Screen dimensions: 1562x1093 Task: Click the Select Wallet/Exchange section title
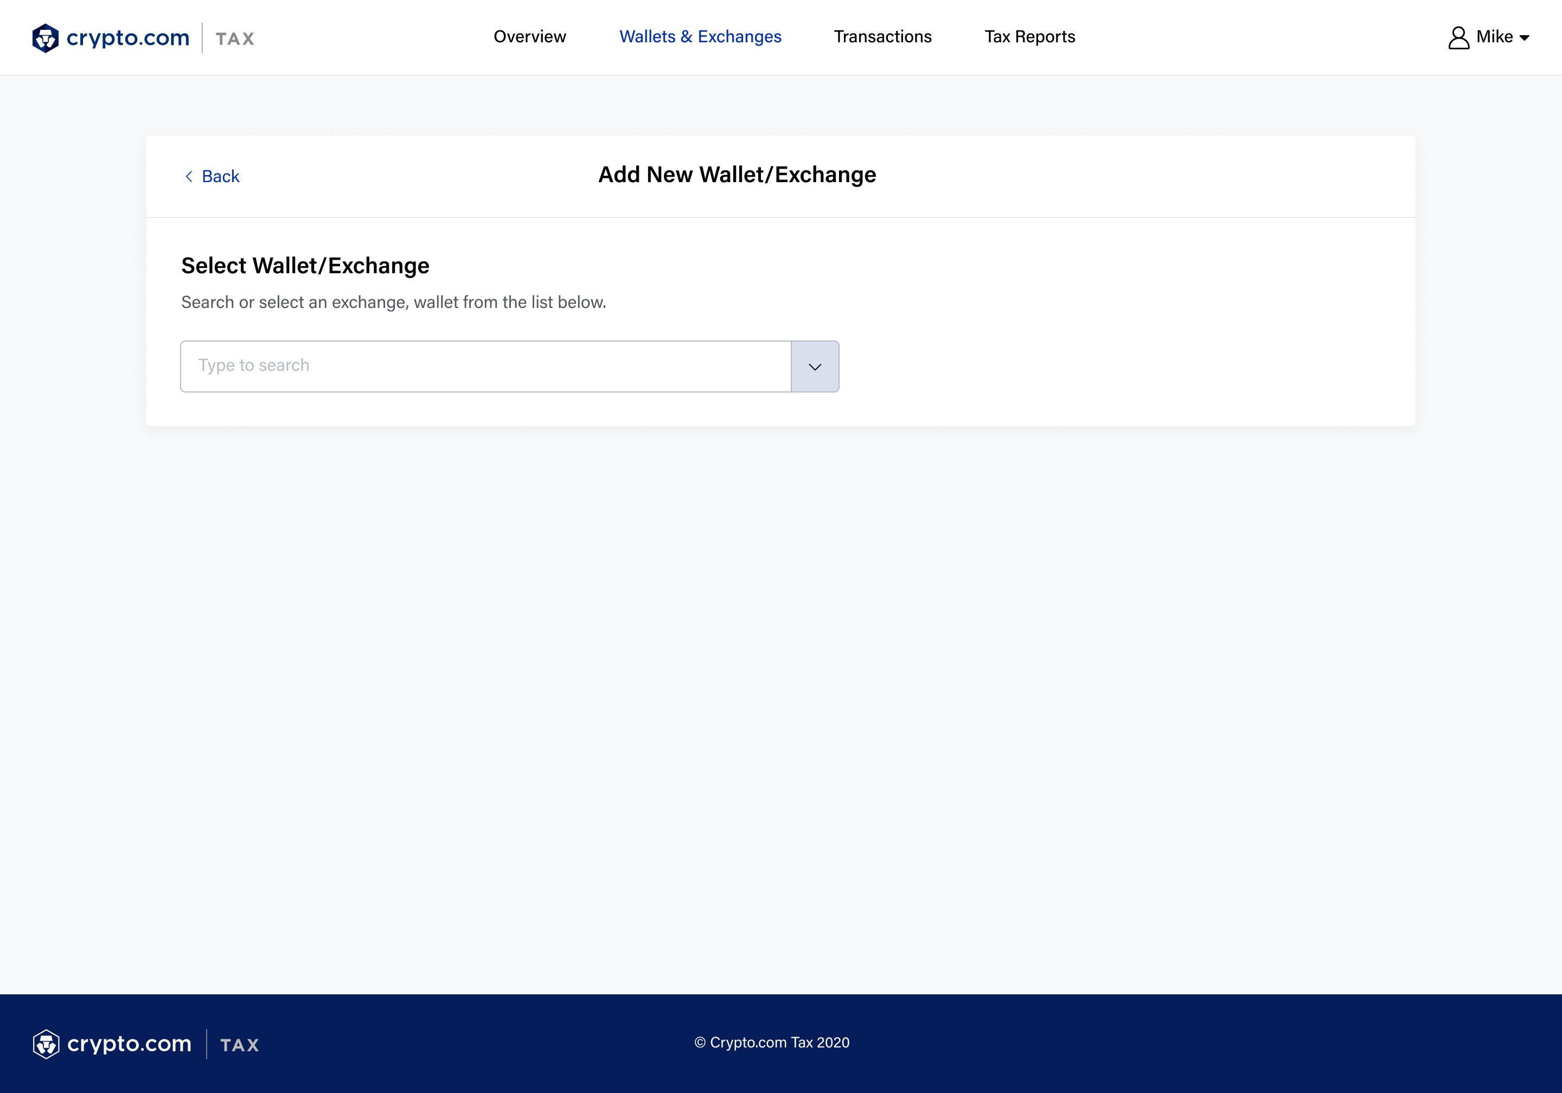coord(305,266)
